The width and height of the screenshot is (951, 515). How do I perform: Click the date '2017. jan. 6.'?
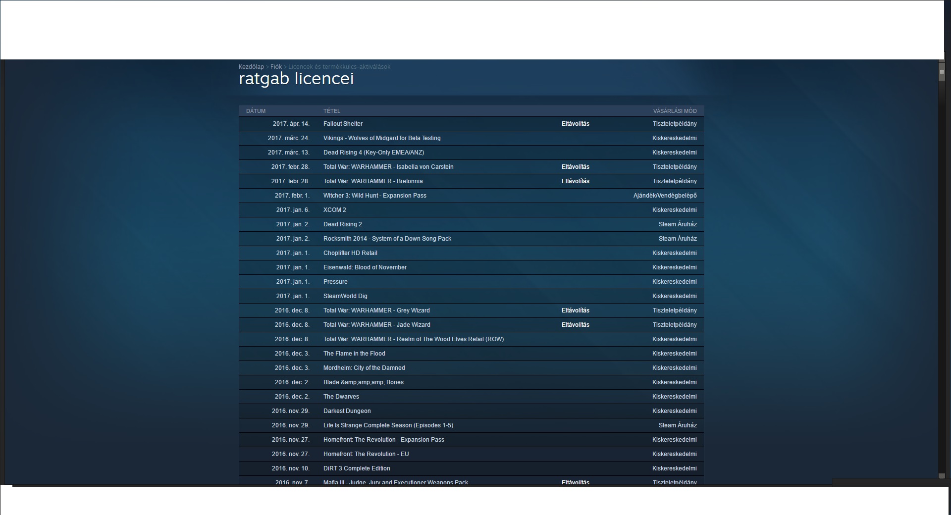[293, 210]
